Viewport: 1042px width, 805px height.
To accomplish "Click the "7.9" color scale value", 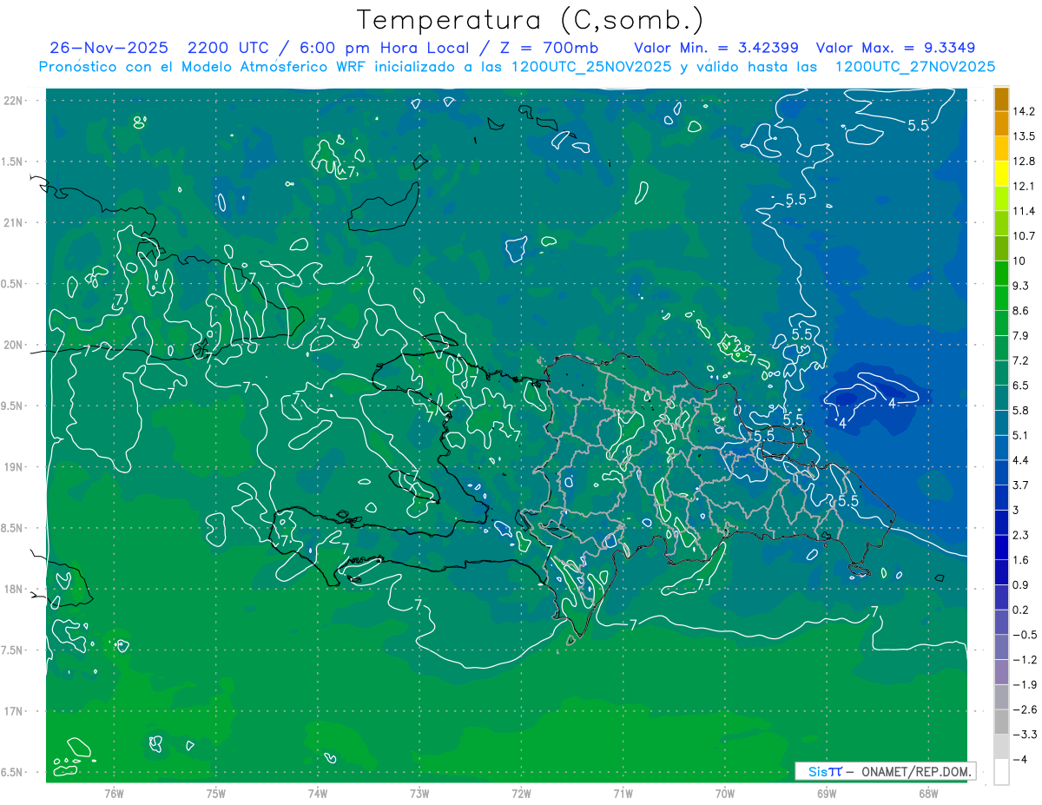I will (1020, 336).
